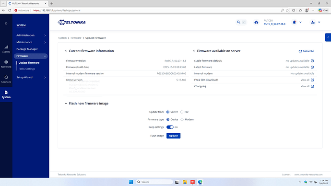Select the RUTC50 browser tab
This screenshot has width=331, height=186.
(x=27, y=3)
